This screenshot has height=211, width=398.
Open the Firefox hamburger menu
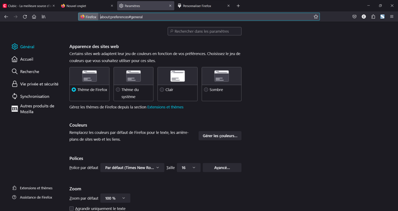392,17
